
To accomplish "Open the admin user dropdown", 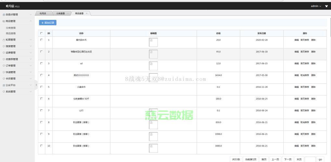I will coord(316,6).
